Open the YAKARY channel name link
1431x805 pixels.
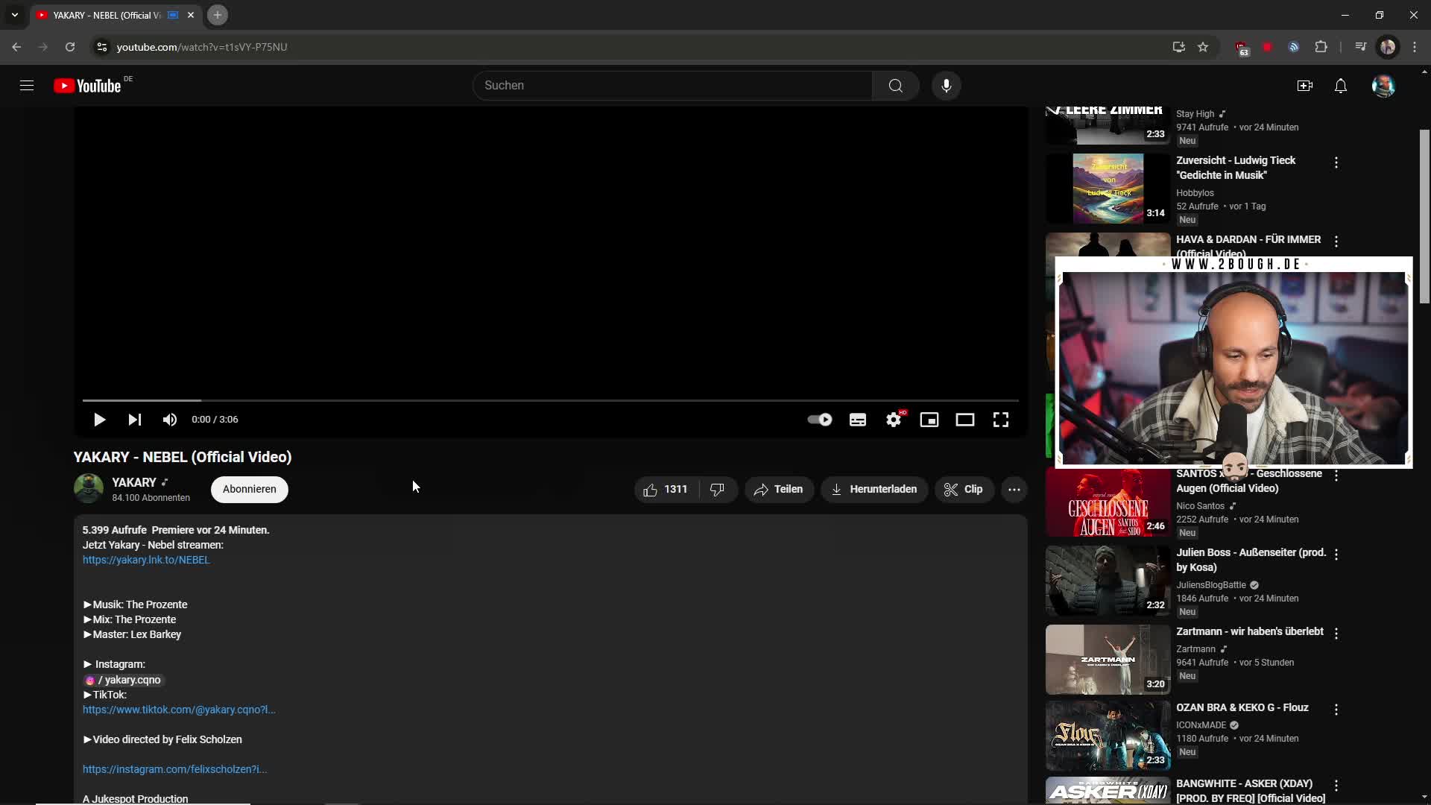(134, 483)
